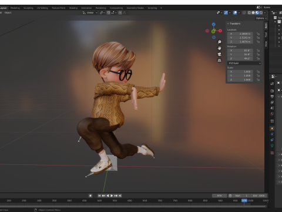Screen dimensions: 282x212
Task: Click the zoom magnifier in the viewport
Action: click(x=219, y=42)
